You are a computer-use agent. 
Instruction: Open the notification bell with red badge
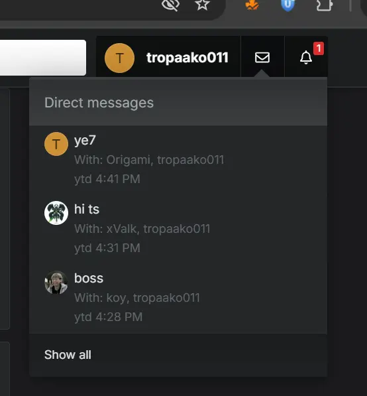click(306, 57)
